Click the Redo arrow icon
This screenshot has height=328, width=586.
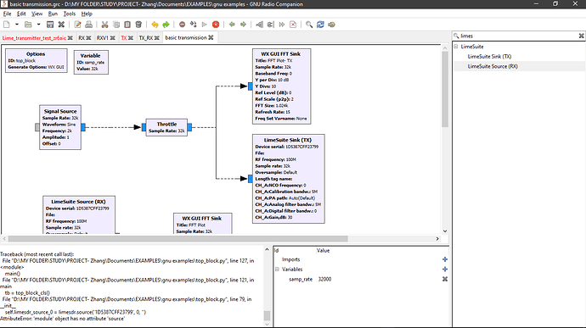click(x=166, y=25)
